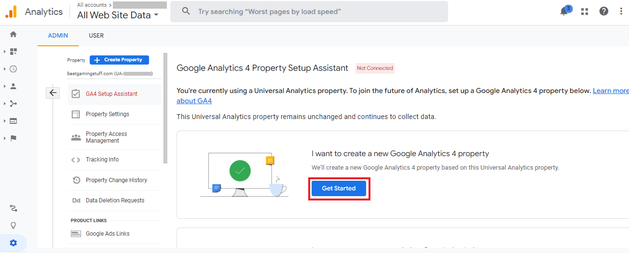Open Tracking Info menu item
This screenshot has height=253, width=629.
coord(114,160)
